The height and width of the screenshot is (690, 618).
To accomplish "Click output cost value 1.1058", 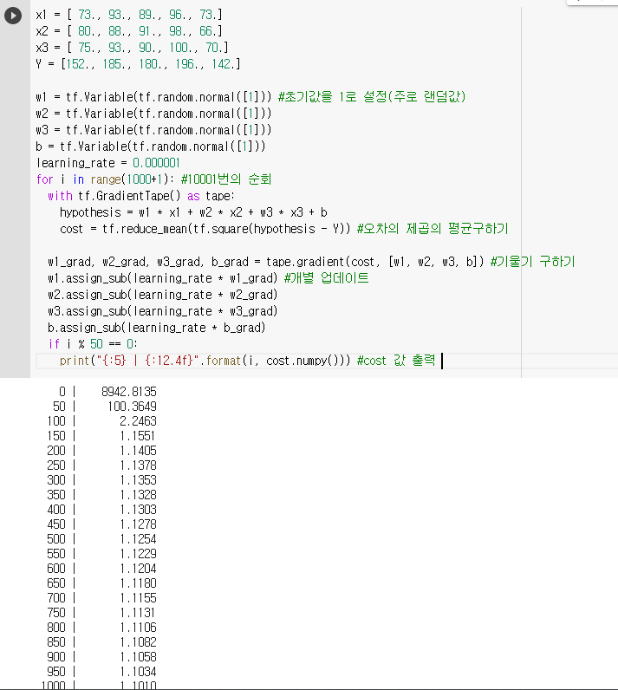I will 138,657.
